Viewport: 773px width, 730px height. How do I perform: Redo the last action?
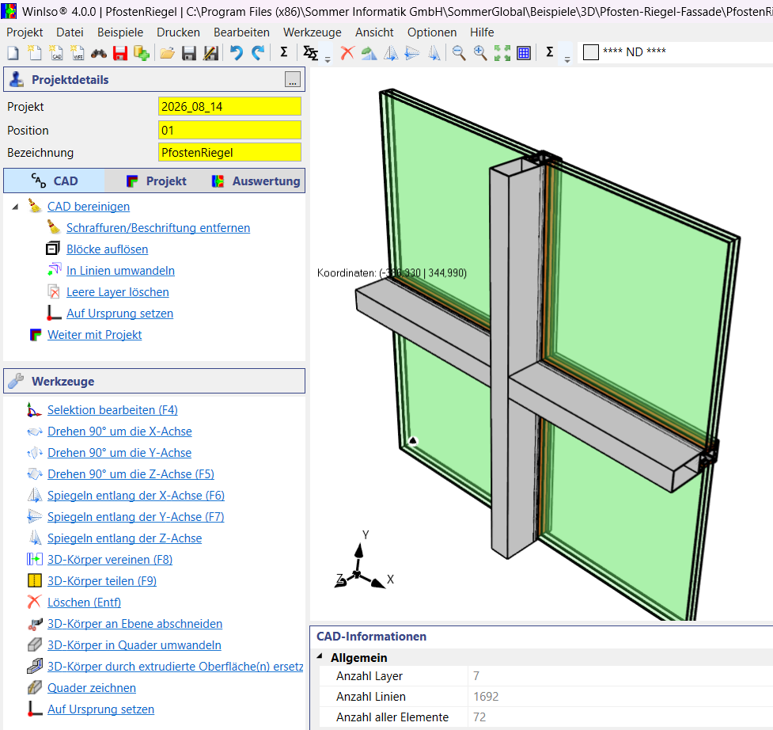click(258, 53)
